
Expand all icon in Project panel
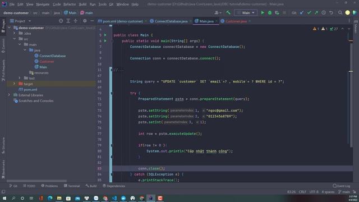[68, 21]
